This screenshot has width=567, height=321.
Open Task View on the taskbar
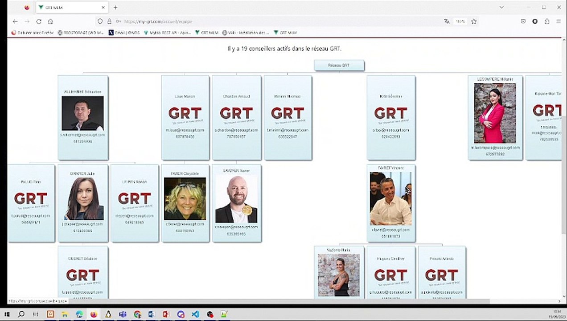pos(36,314)
